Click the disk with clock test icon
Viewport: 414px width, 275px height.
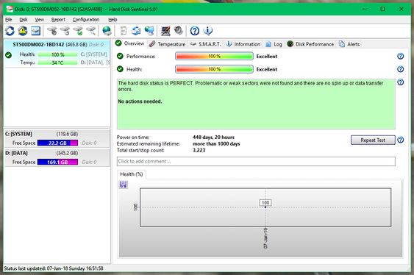pos(65,31)
